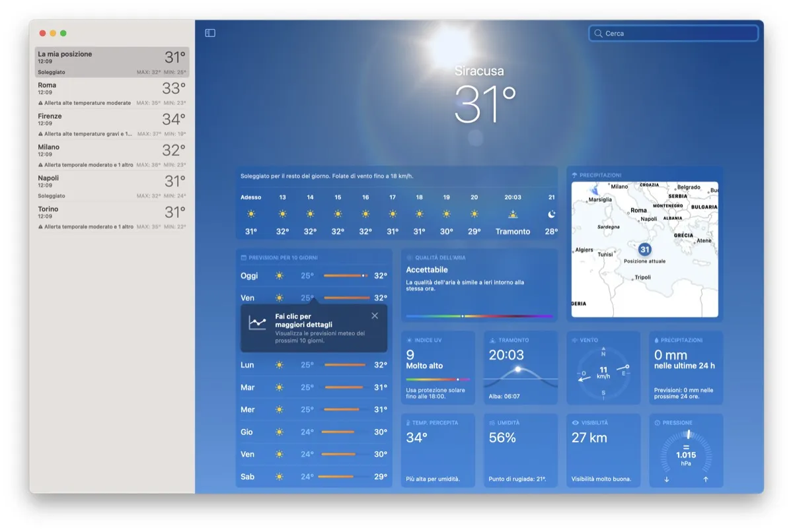Click the thermometer icon on Temp. Percepita
This screenshot has width=793, height=532.
pyautogui.click(x=408, y=422)
